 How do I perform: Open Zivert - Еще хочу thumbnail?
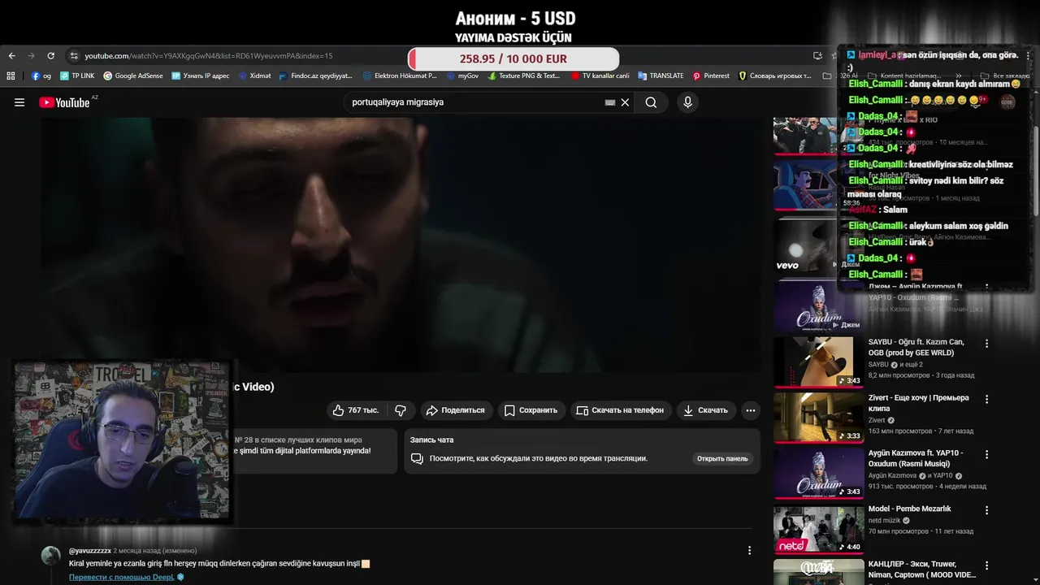click(818, 417)
